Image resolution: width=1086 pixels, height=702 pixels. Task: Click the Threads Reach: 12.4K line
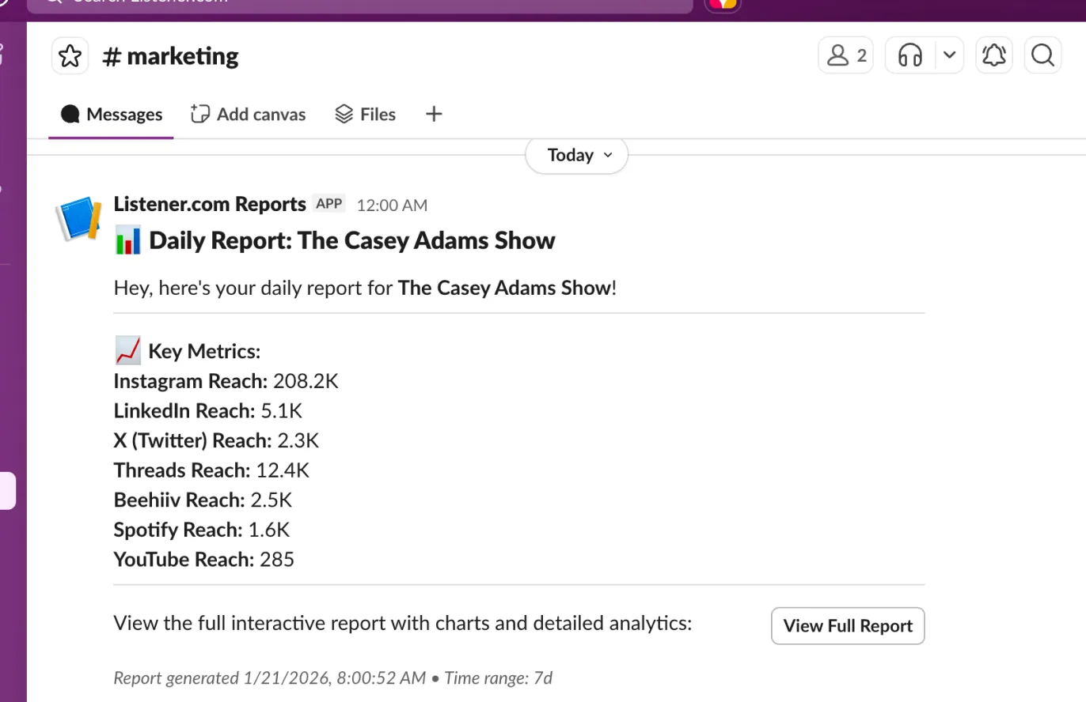pos(211,470)
